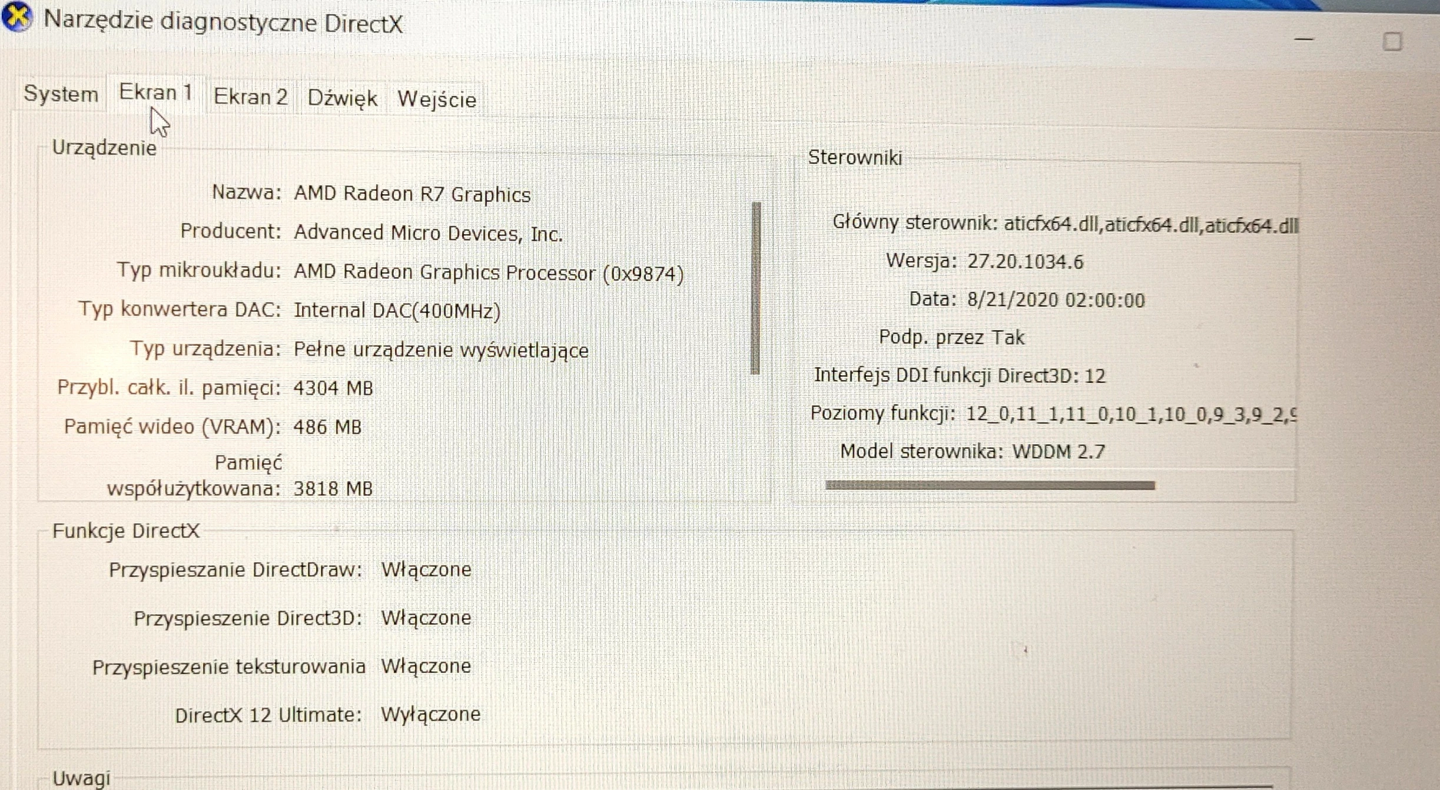Click the Typ mikroukładu: label
The width and height of the screenshot is (1440, 790).
tap(199, 271)
